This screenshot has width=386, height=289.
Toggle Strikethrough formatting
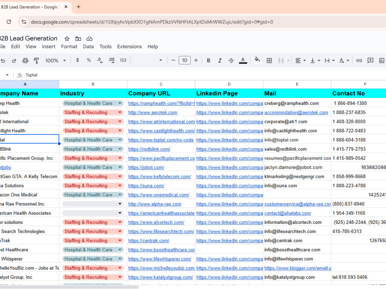231,60
